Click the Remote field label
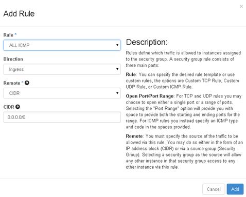Image resolution: width=246 pixels, height=197 pixels. point(12,83)
